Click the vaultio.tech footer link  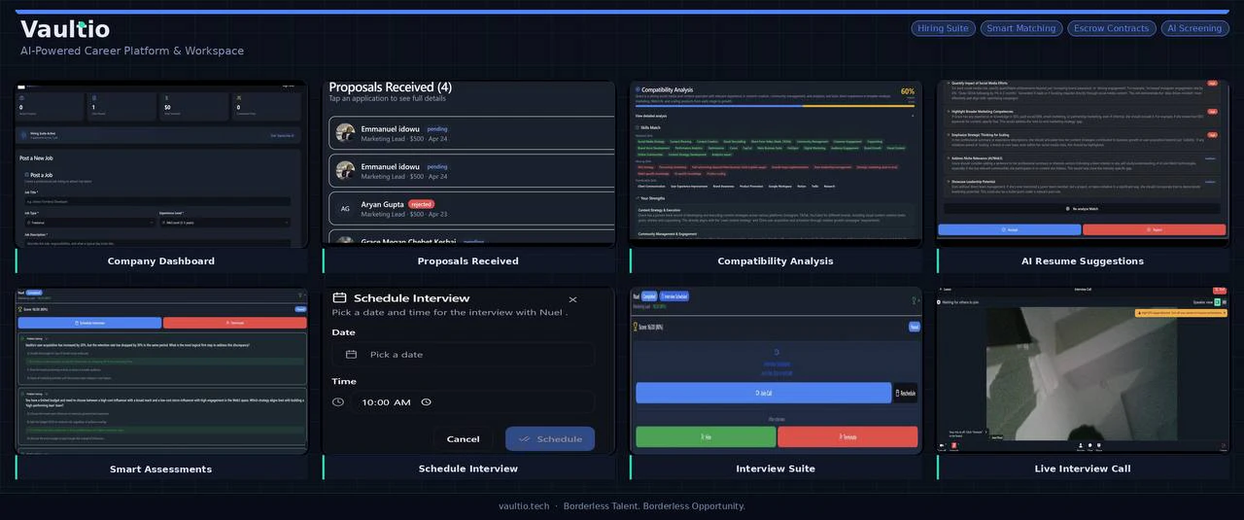click(524, 506)
